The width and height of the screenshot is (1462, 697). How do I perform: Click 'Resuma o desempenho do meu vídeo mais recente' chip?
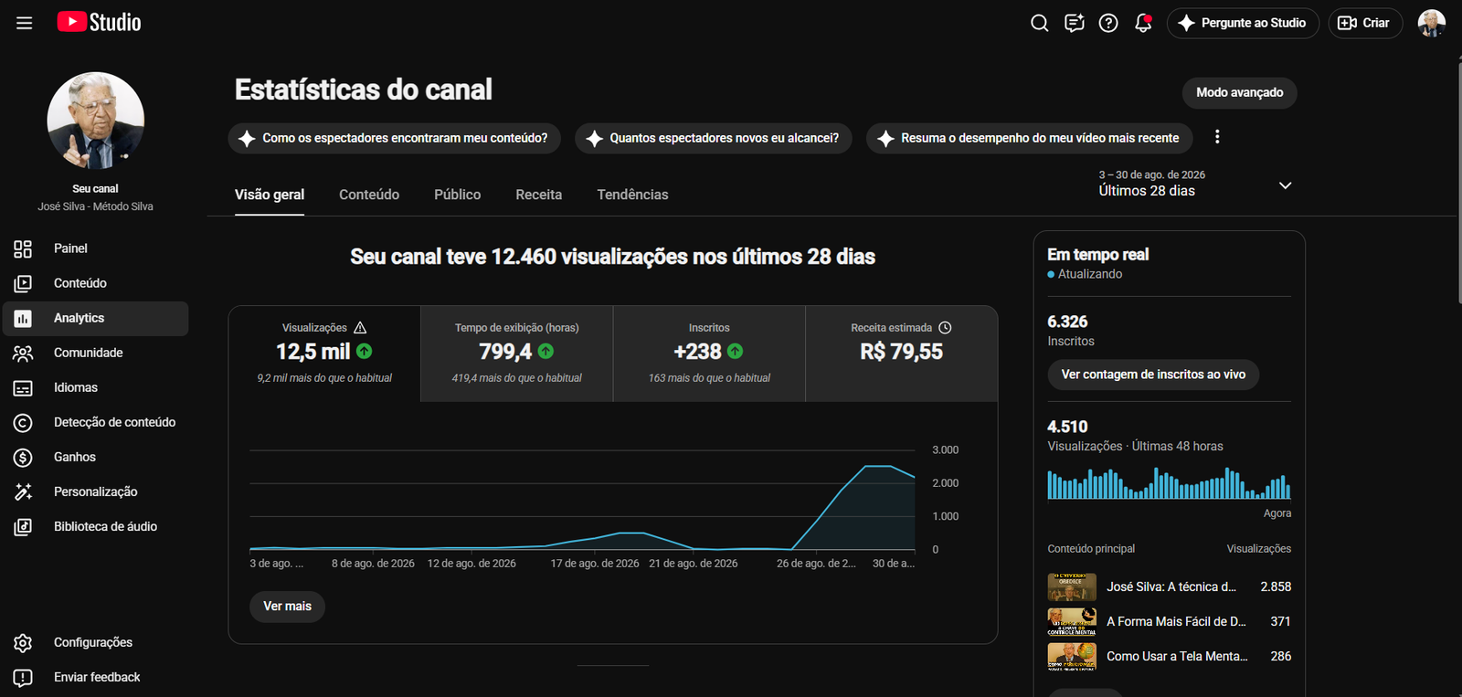[1030, 138]
